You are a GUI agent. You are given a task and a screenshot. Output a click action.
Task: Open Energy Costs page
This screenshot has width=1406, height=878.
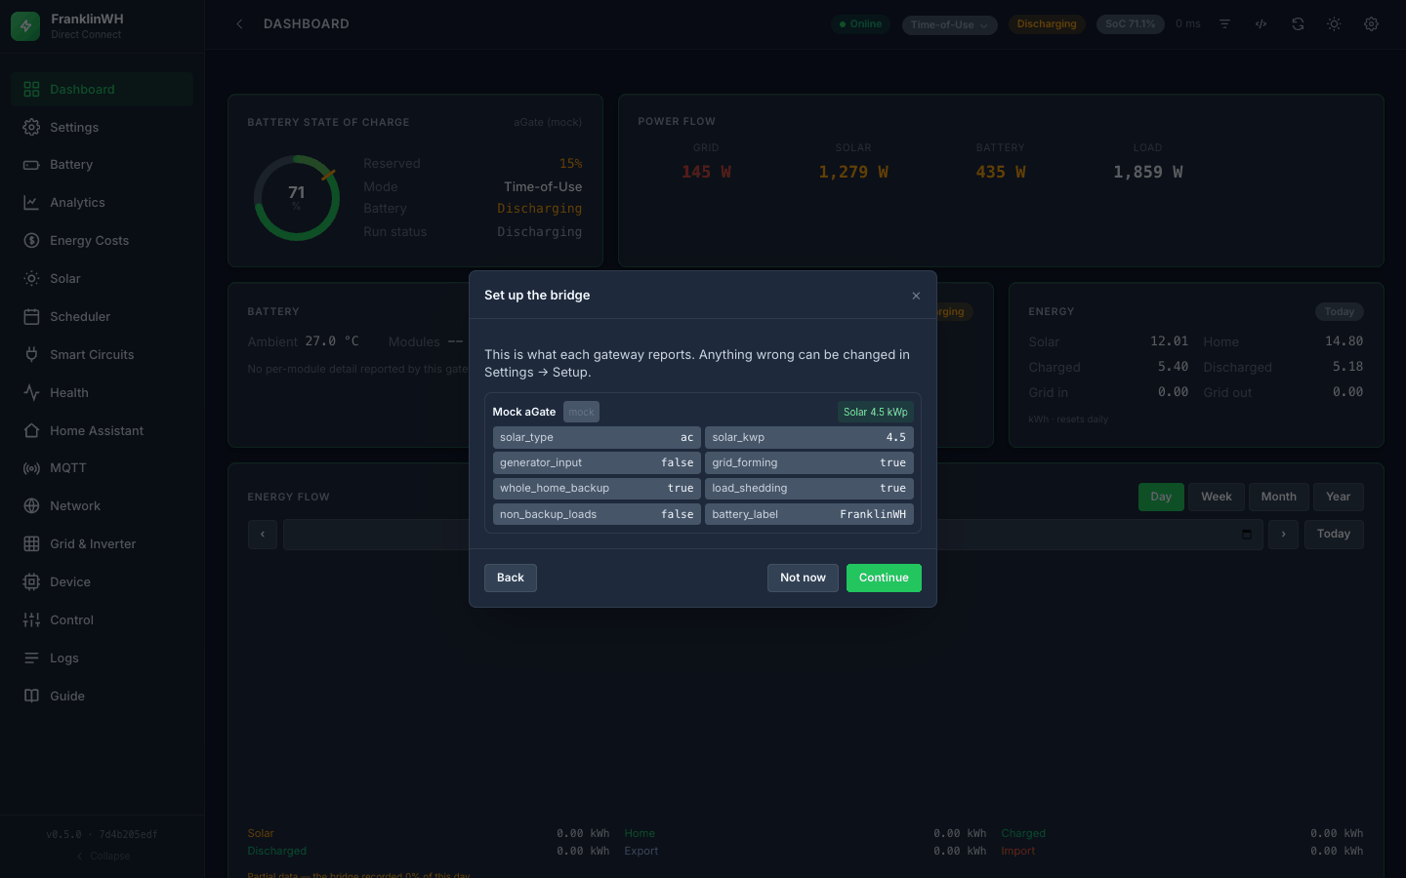coord(102,241)
